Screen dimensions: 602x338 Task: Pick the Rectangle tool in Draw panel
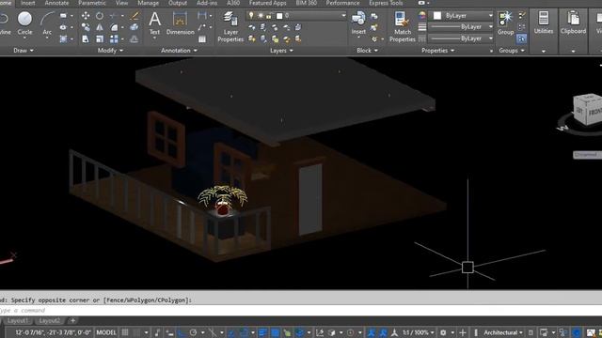pyautogui.click(x=63, y=16)
